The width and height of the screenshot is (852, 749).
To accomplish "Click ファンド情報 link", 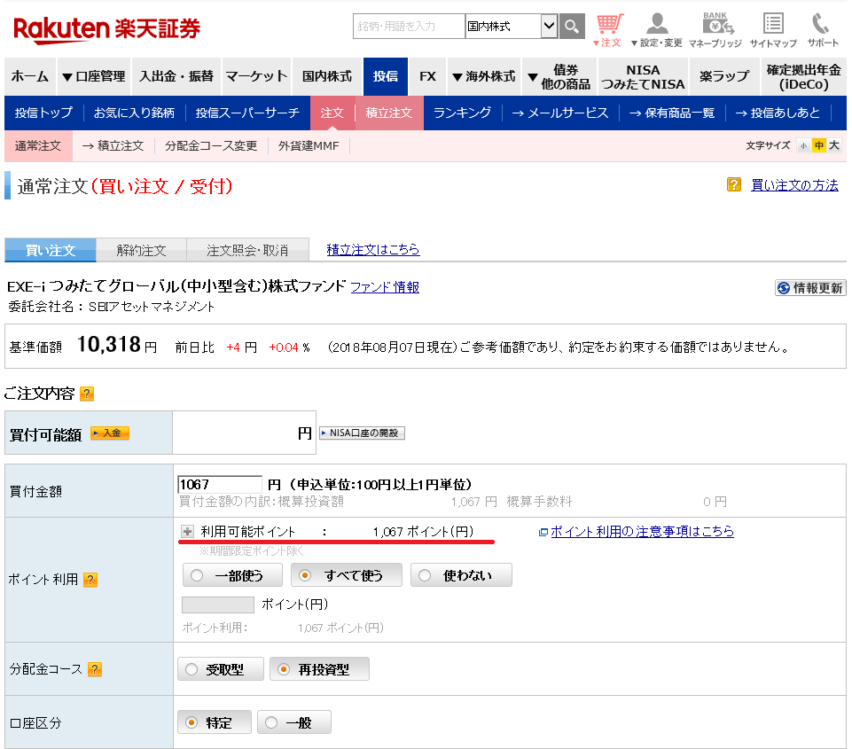I will pyautogui.click(x=385, y=287).
